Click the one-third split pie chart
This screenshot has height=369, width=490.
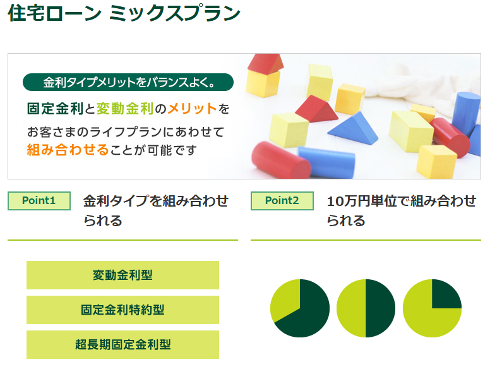click(x=300, y=308)
